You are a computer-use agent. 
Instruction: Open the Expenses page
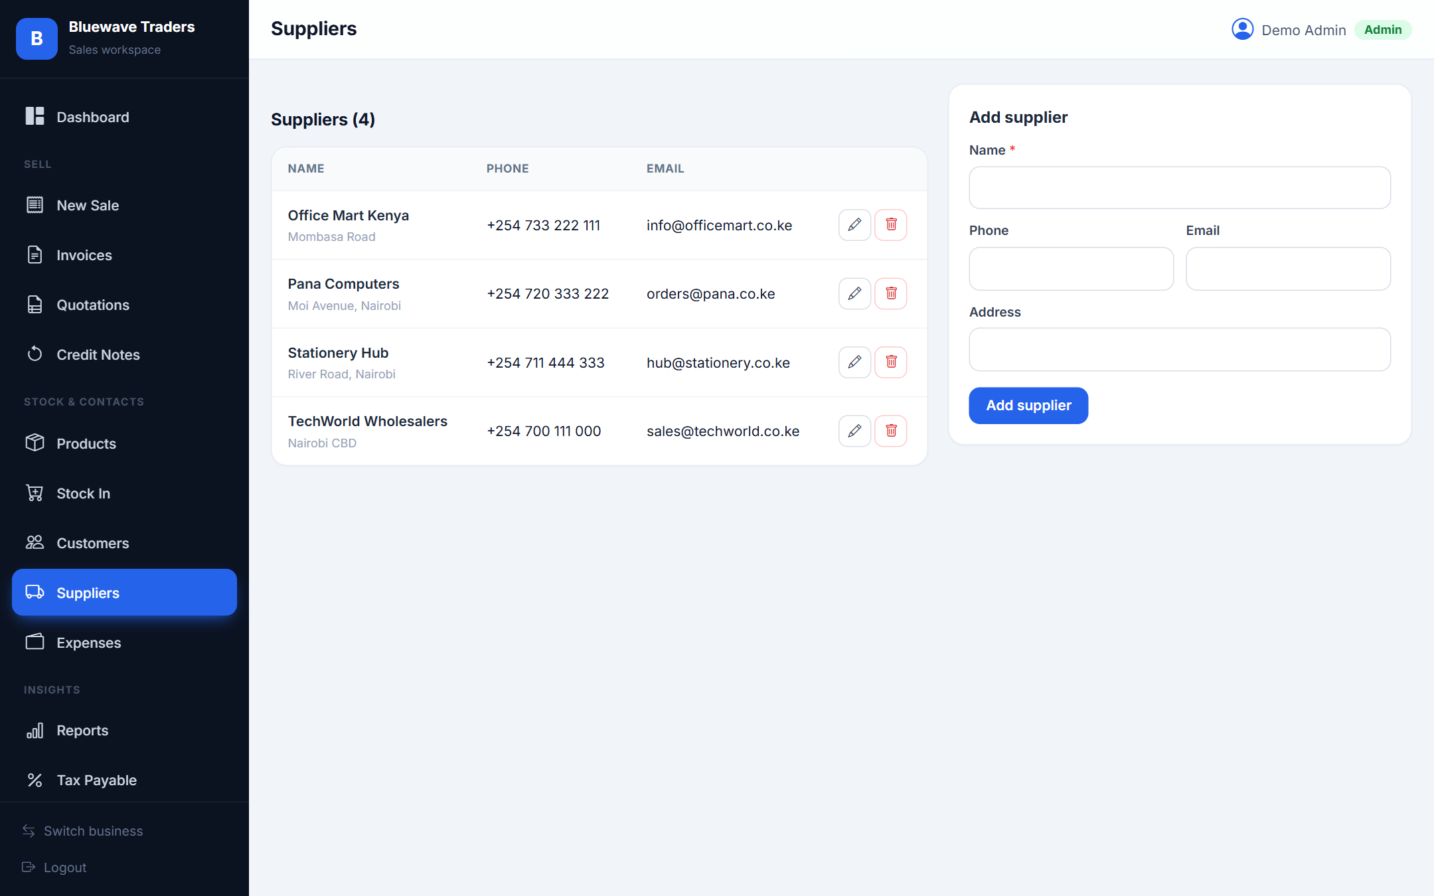tap(124, 642)
